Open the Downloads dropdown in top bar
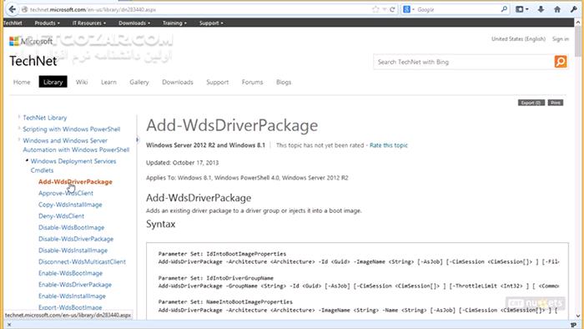The width and height of the screenshot is (584, 329). tap(134, 23)
